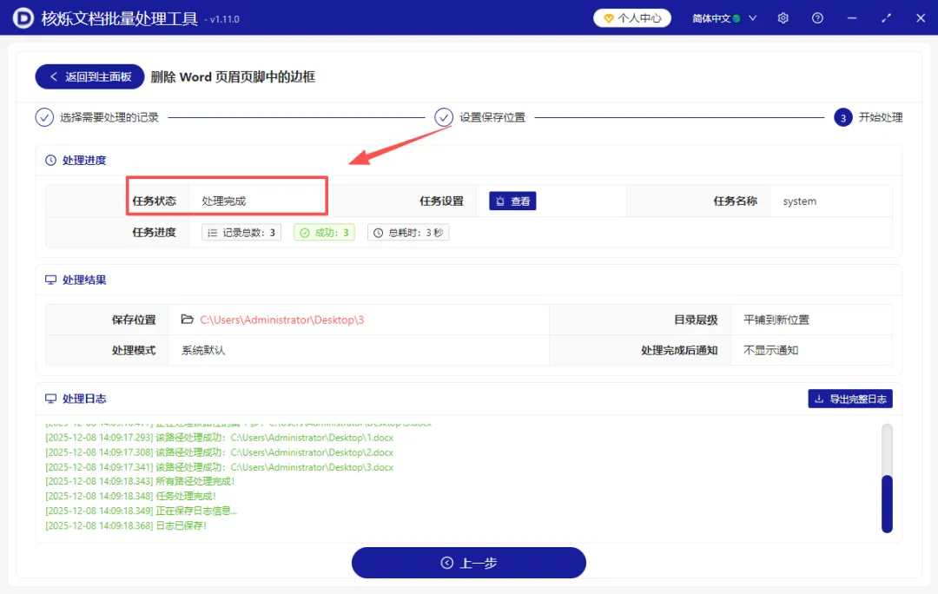This screenshot has height=594, width=938.
Task: Maximize the window with expand icon
Action: [x=886, y=18]
